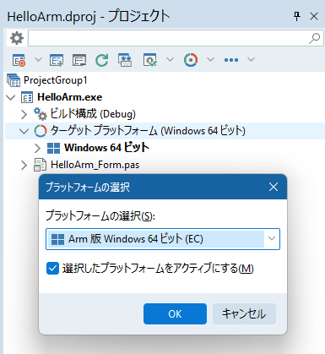
Task: Click the プラットフォームの選択(S): label
Action: point(100,216)
